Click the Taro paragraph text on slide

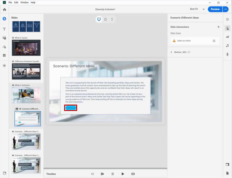(105, 98)
